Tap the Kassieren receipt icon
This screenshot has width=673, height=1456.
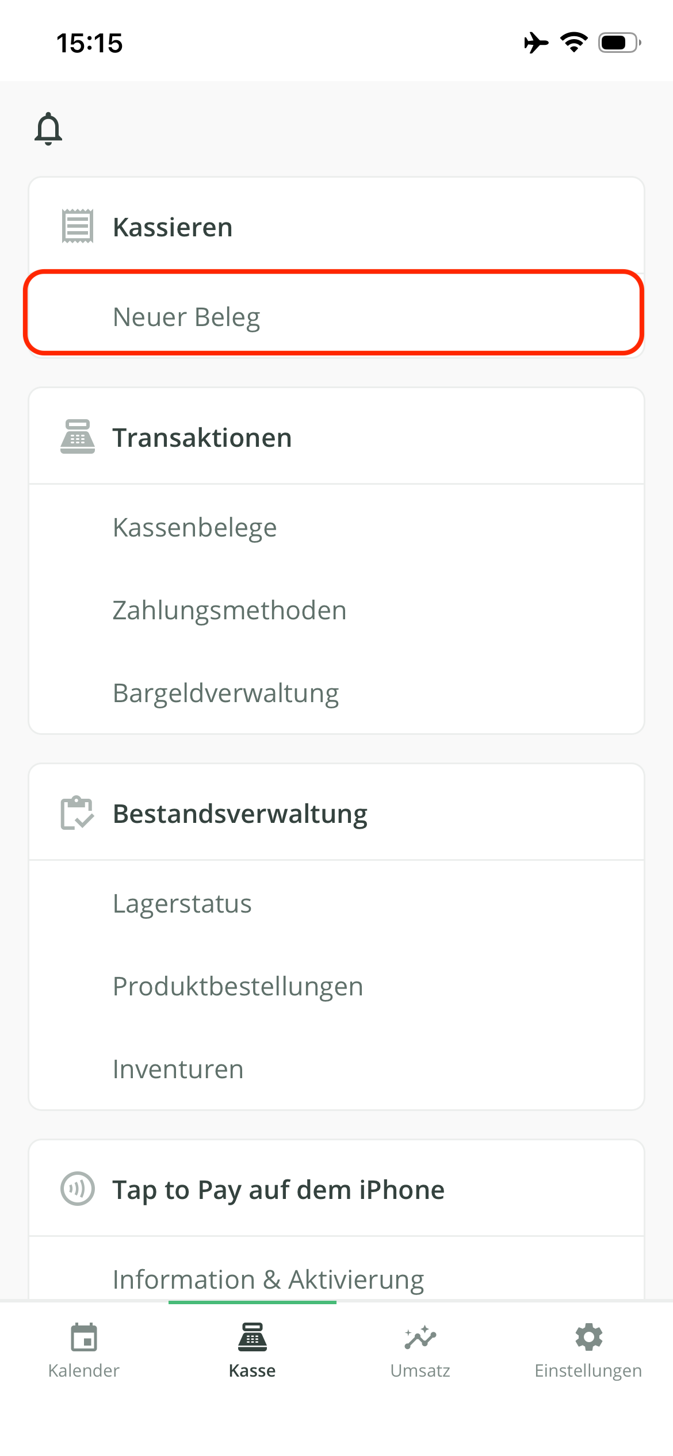pos(78,227)
